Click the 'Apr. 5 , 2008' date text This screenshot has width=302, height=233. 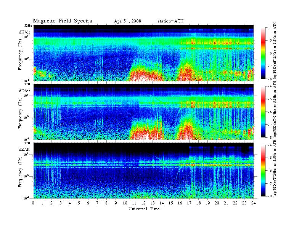[x=127, y=21]
